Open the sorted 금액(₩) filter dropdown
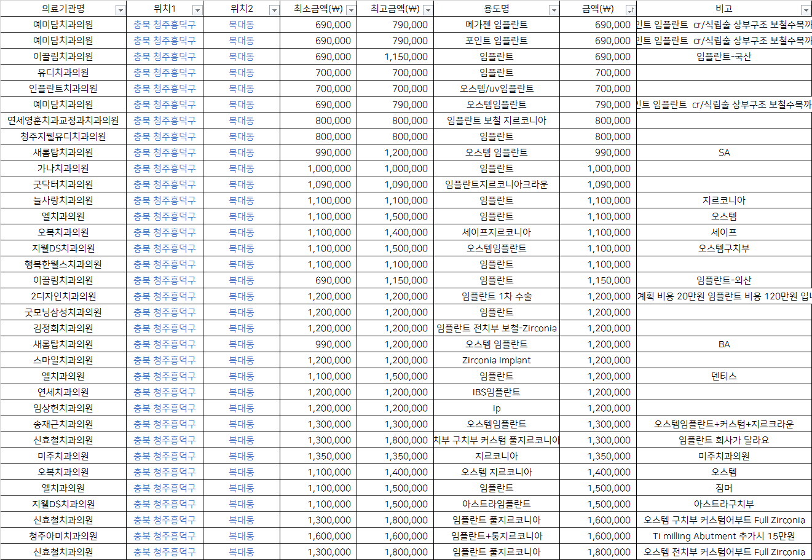 pyautogui.click(x=630, y=10)
